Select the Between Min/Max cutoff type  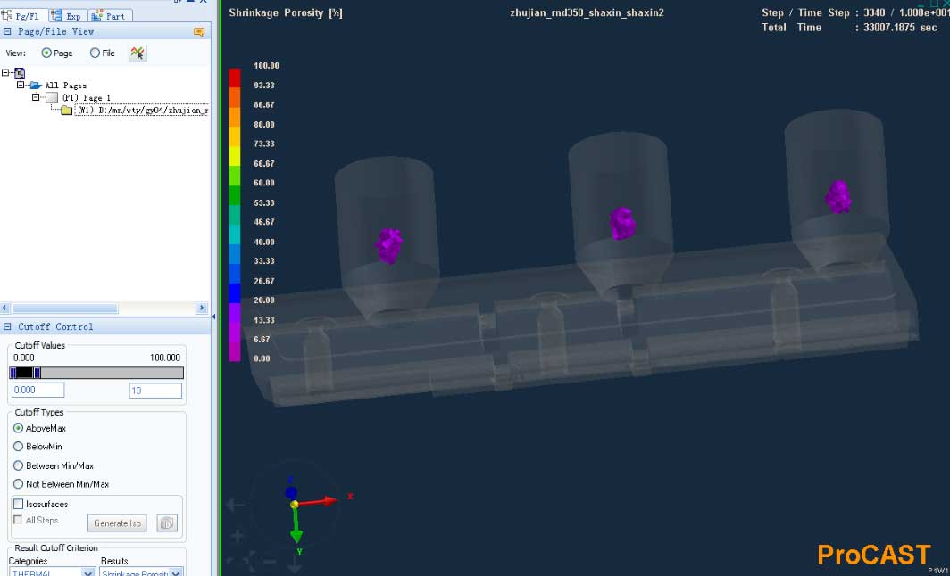pyautogui.click(x=18, y=465)
